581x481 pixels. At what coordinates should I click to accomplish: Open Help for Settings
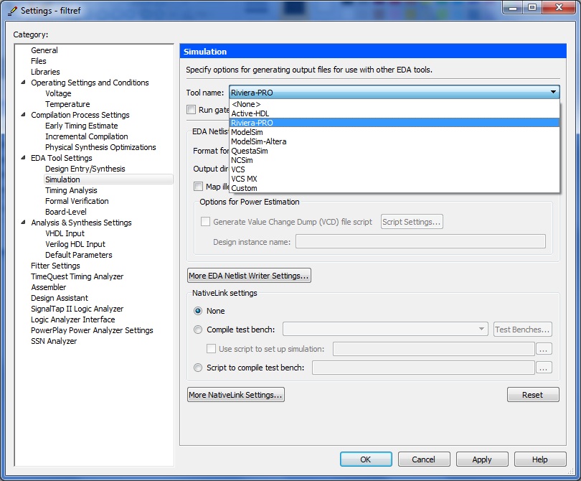pos(540,459)
